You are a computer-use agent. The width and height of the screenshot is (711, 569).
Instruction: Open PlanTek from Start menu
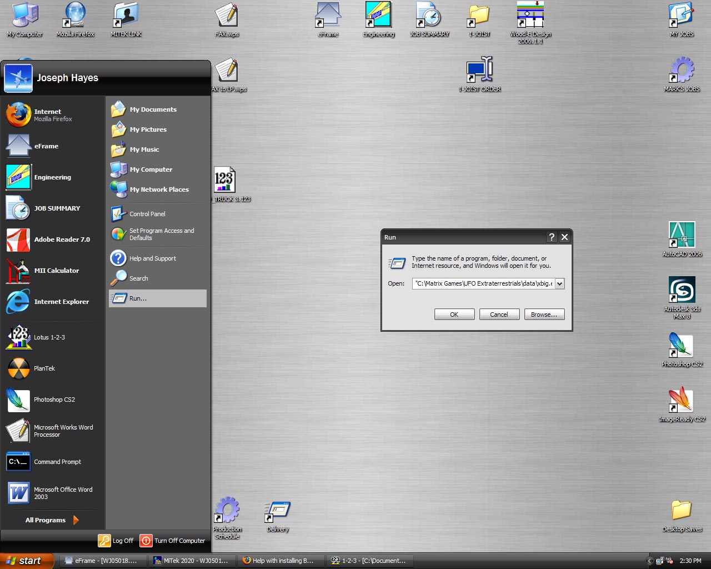coord(53,368)
